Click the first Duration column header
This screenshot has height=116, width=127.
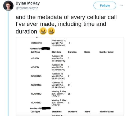[72, 52]
